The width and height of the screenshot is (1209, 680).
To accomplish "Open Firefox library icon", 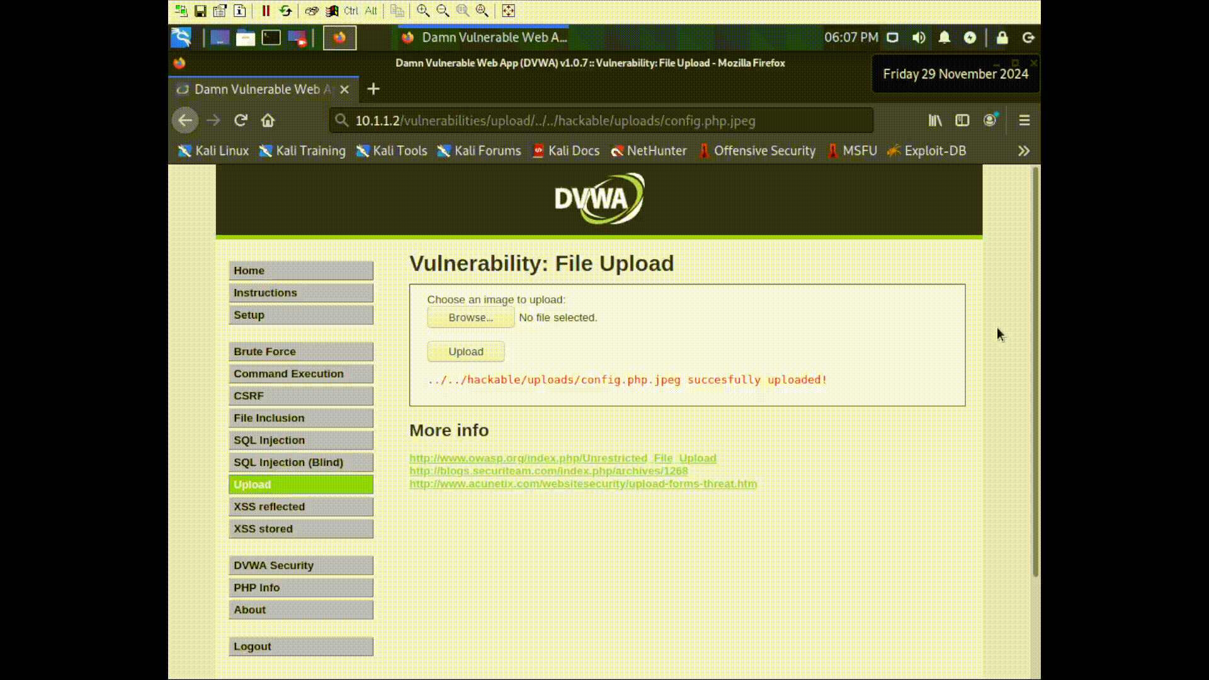I will tap(935, 120).
